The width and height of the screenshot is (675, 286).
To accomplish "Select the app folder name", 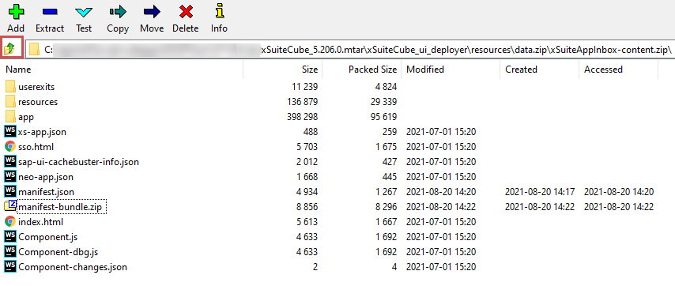I will tap(26, 117).
